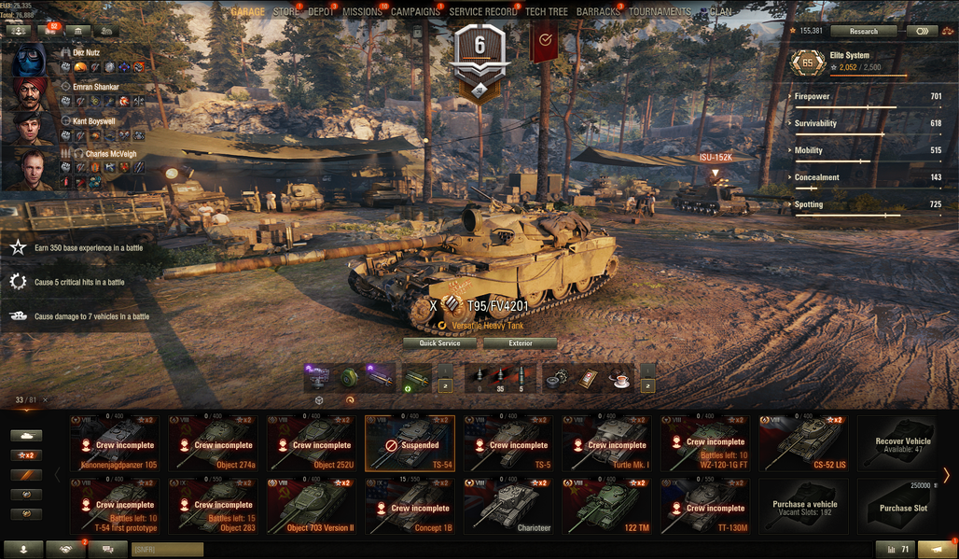Select the Charioteer tank thumbnail

508,507
